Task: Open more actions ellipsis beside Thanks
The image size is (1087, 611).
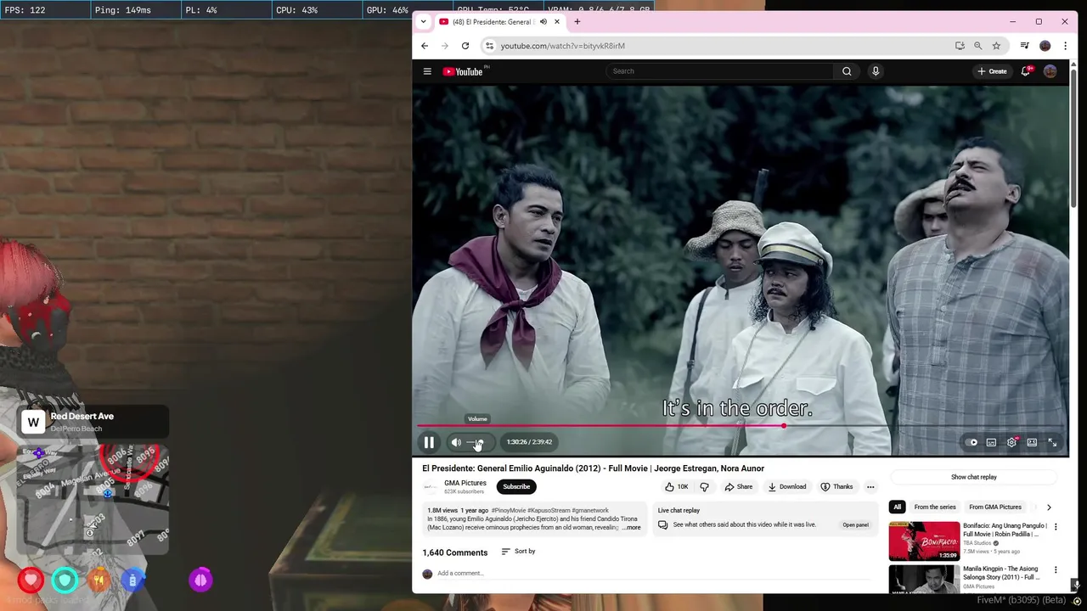Action: [870, 487]
